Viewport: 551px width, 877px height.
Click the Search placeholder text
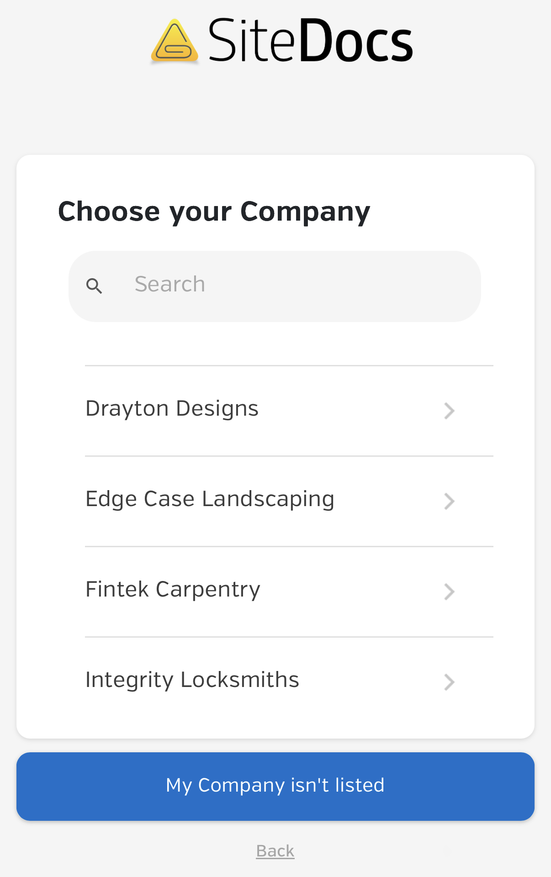pyautogui.click(x=170, y=285)
